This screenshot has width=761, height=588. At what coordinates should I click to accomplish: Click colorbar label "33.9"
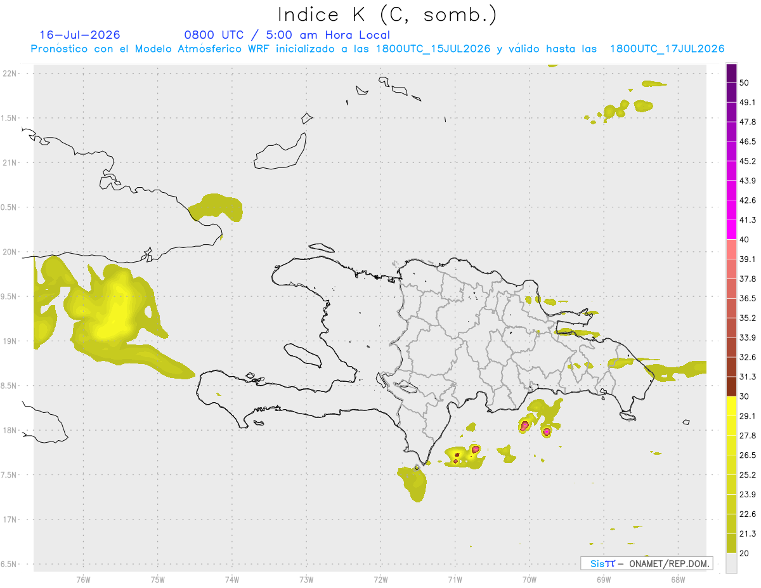748,337
